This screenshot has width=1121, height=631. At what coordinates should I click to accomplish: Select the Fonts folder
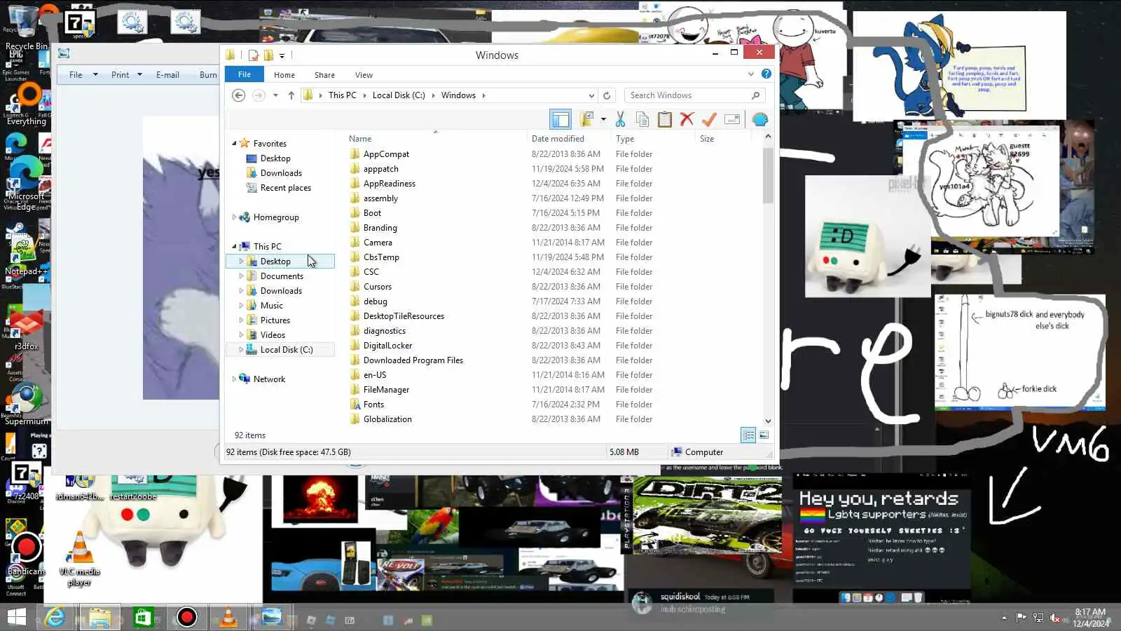click(373, 405)
